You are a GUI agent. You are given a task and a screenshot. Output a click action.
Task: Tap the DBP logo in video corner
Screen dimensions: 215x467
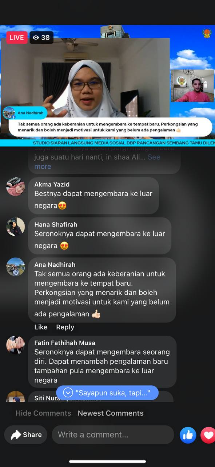coord(207,33)
